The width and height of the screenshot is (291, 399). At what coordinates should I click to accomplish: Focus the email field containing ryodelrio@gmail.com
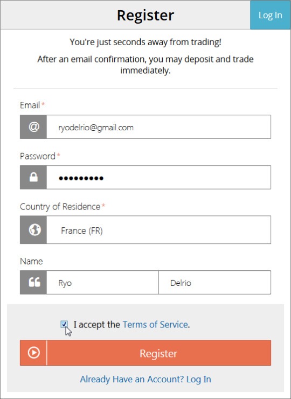tap(158, 127)
